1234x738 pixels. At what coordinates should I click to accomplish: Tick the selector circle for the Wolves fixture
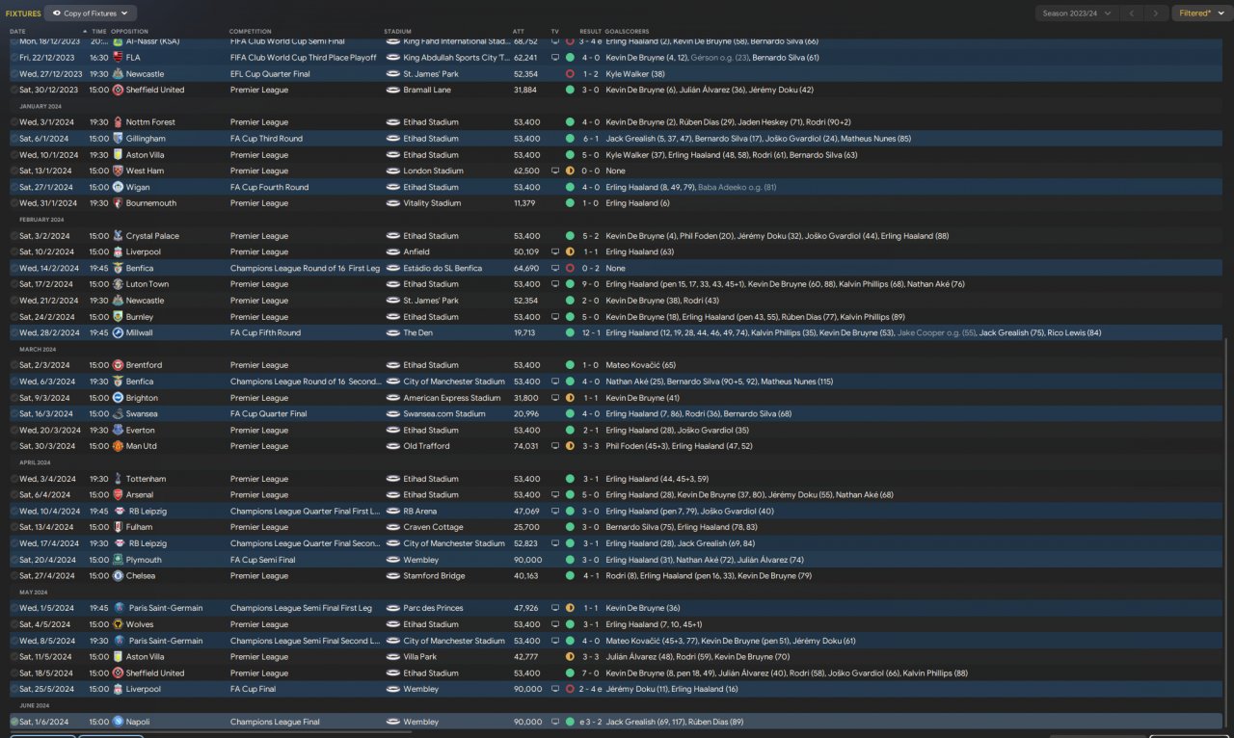[14, 624]
